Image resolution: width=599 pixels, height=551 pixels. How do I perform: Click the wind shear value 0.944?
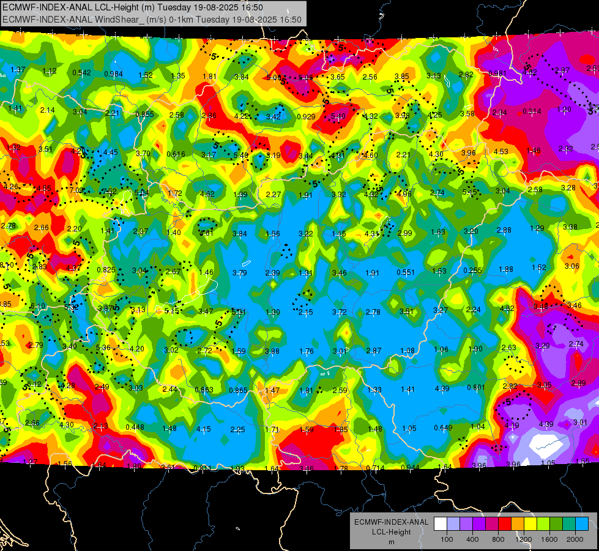(411, 467)
